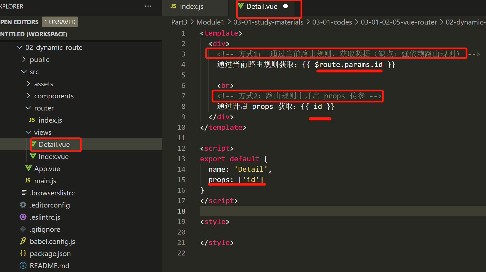The height and width of the screenshot is (272, 486).
Task: Click the {{ id }} interpolation on line 8
Action: (318, 106)
